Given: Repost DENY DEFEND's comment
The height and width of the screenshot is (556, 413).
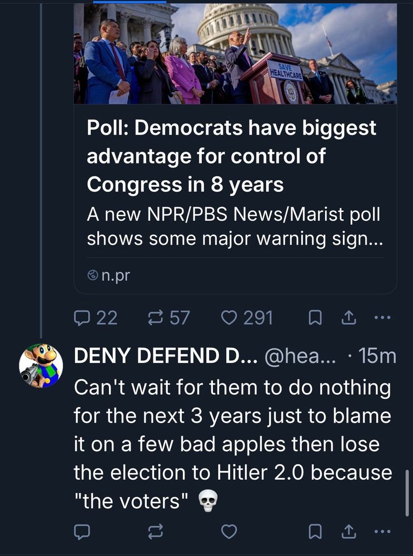Looking at the screenshot, I should [x=153, y=532].
